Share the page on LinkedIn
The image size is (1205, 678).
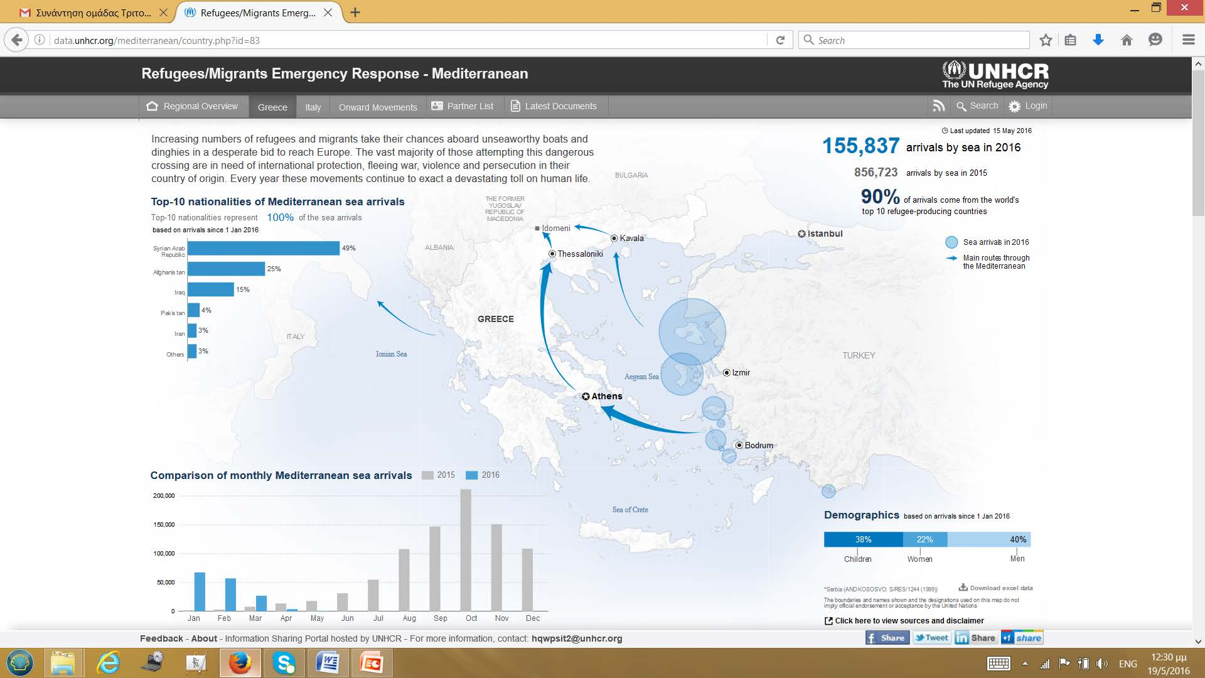pos(975,638)
